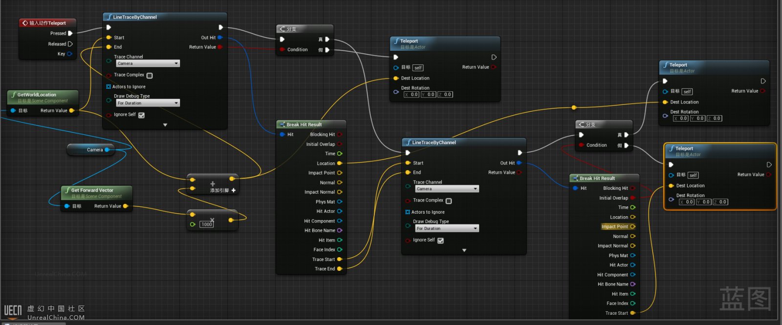Screen dimensions: 782x325
Task: Click the Key pin on InputAction Teleport
Action: (x=69, y=54)
